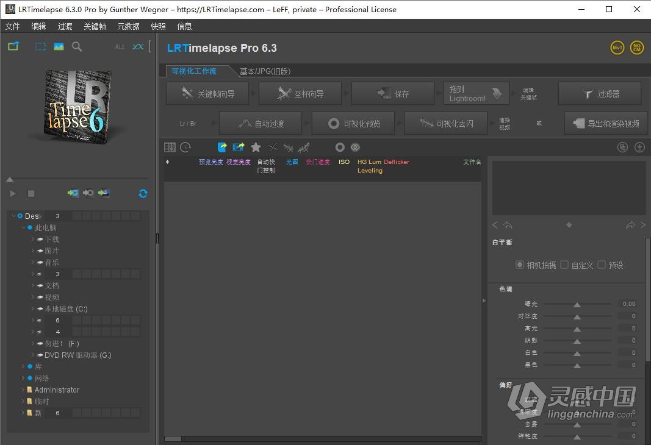Image resolution: width=651 pixels, height=445 pixels.
Task: Collapse the 此电脑 tree node
Action: 24,227
